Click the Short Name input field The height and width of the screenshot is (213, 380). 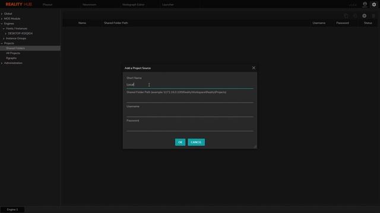[x=190, y=85]
